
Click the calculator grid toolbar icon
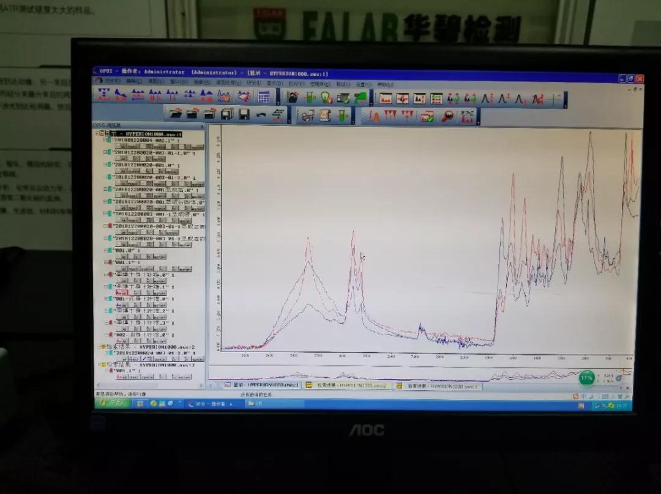point(263,97)
